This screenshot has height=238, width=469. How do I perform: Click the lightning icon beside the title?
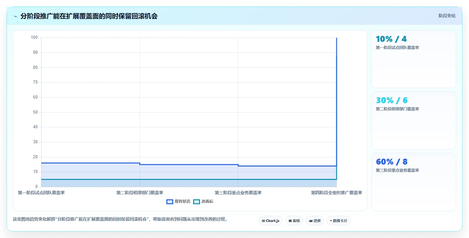(x=16, y=16)
